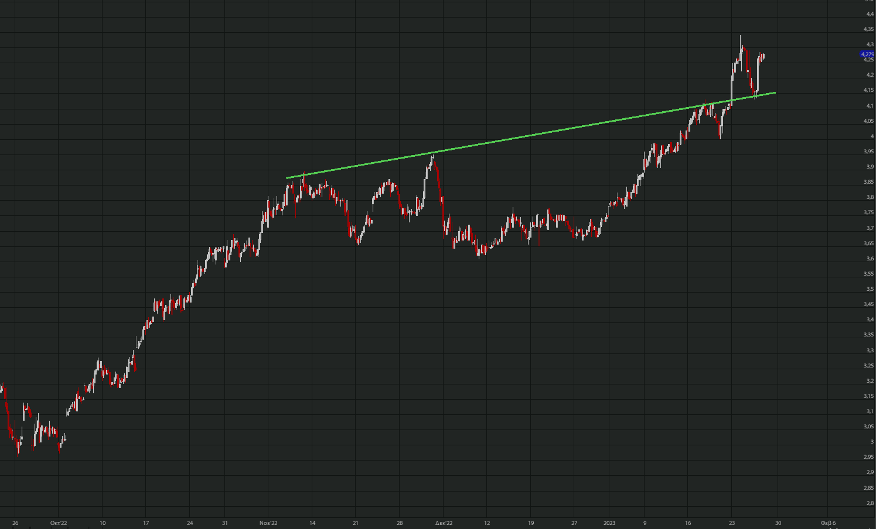Image resolution: width=876 pixels, height=529 pixels.
Task: Click the 3,25 price axis label
Action: (869, 366)
